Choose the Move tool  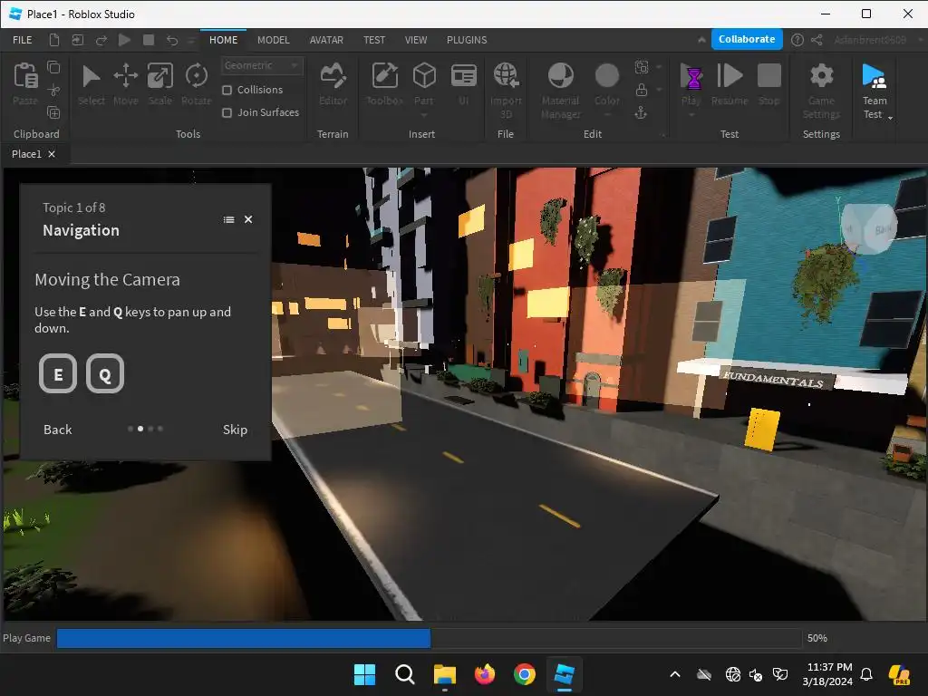click(125, 76)
